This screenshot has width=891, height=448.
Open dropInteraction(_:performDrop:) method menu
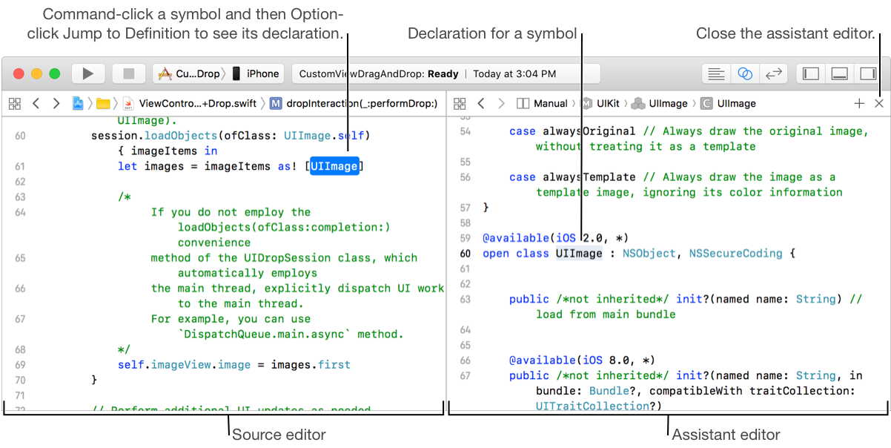tap(354, 103)
